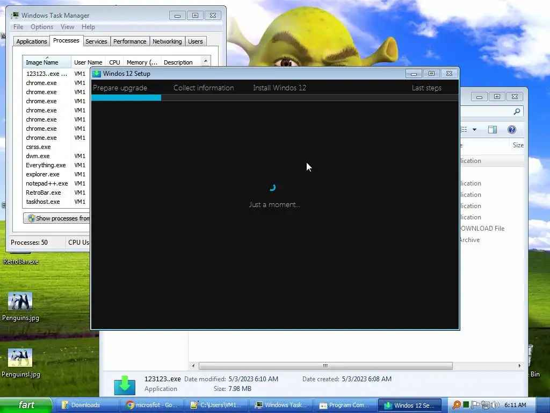Sort by the Memory column header
This screenshot has height=413, width=550.
tap(142, 62)
